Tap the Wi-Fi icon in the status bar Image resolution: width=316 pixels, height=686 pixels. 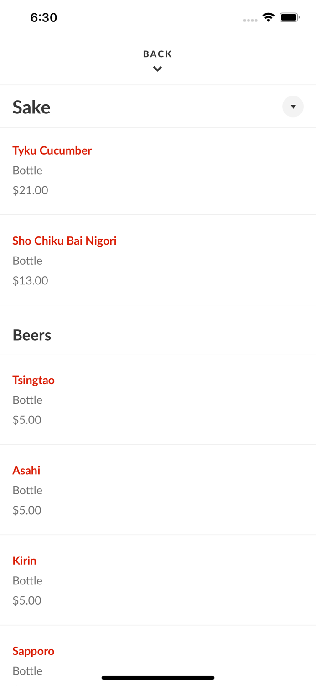268,17
